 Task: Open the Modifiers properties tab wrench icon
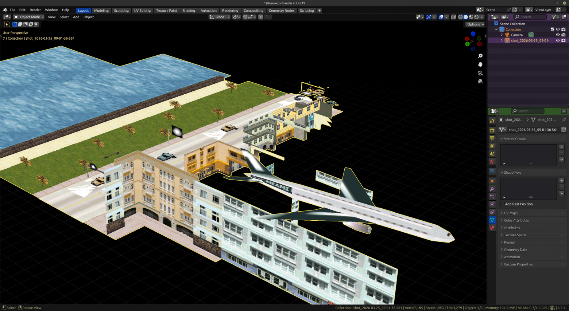[x=492, y=189]
